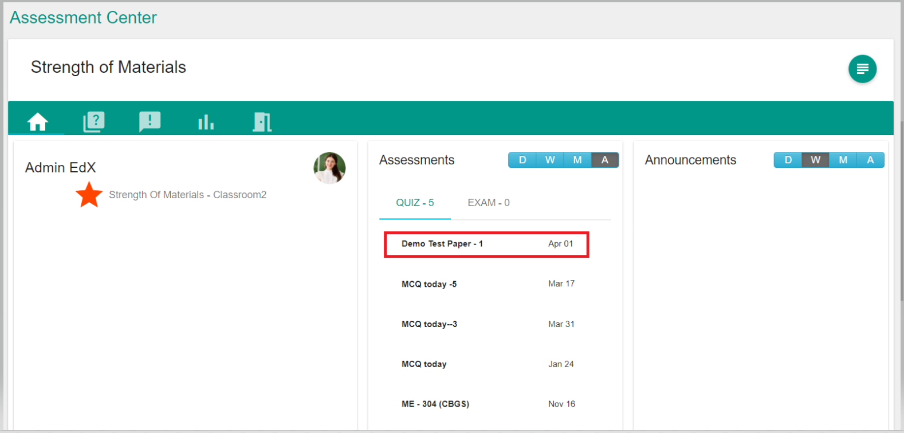Toggle Assessments filter to W (week)
This screenshot has width=904, height=433.
pyautogui.click(x=550, y=160)
